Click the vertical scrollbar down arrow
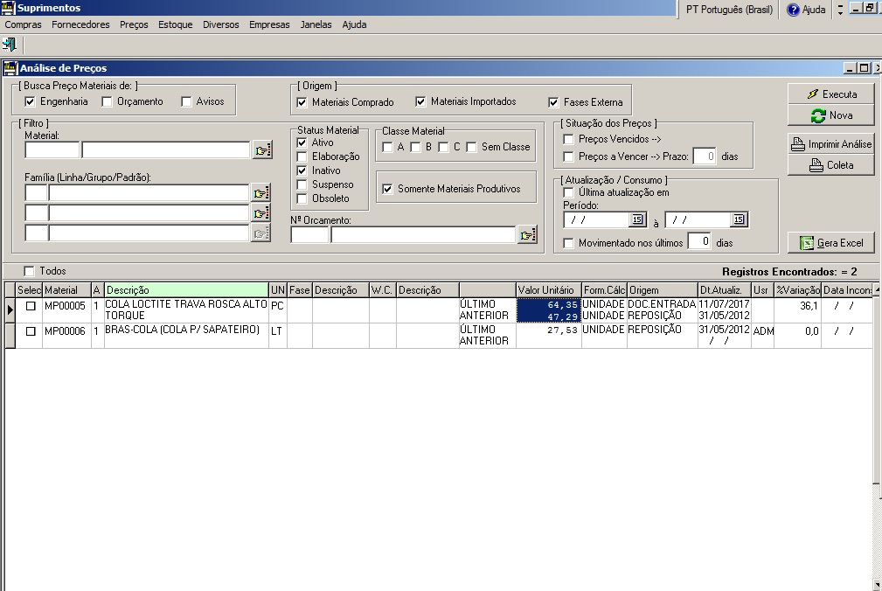 (877, 584)
